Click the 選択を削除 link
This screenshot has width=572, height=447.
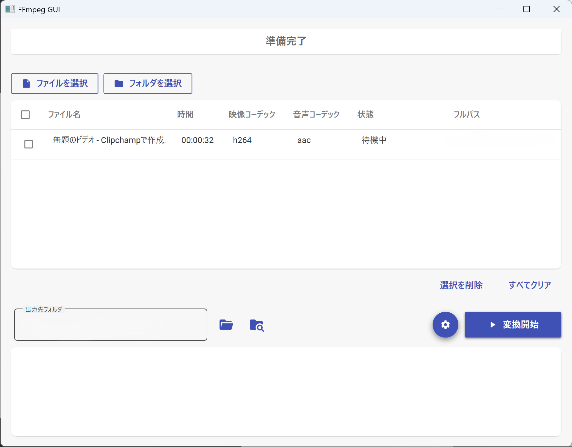point(461,285)
